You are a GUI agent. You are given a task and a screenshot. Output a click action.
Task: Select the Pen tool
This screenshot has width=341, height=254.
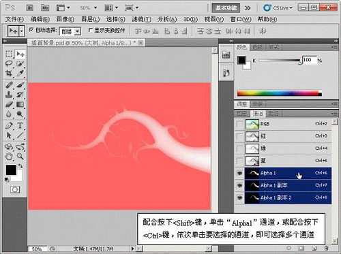(9, 125)
